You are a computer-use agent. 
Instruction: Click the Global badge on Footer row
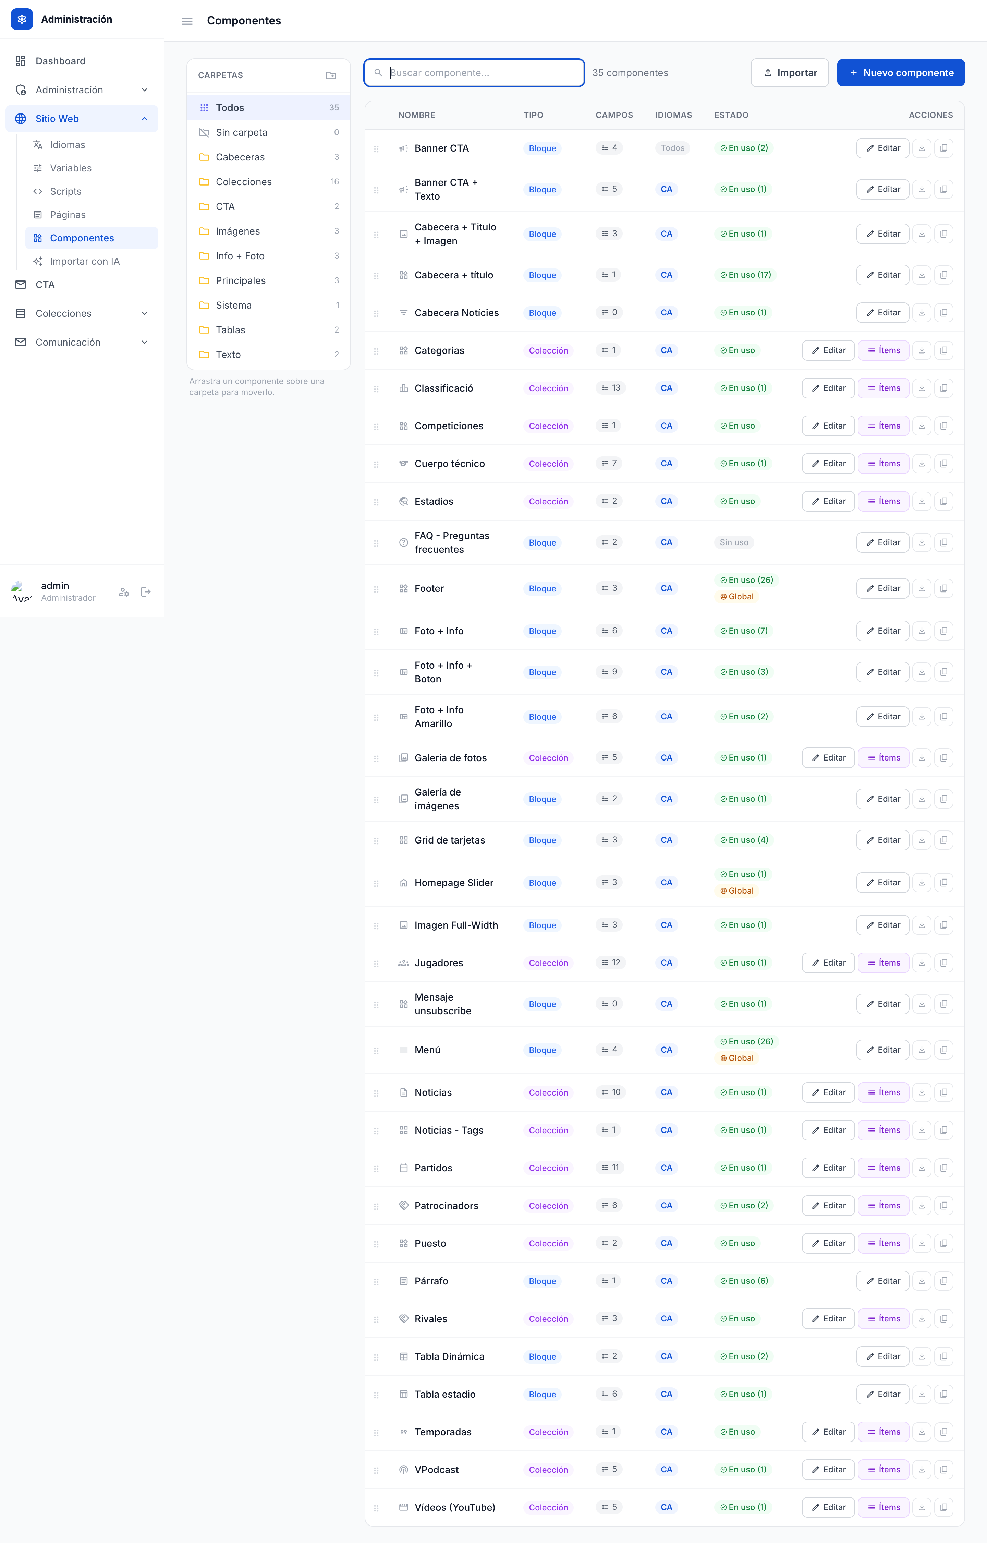tap(737, 597)
